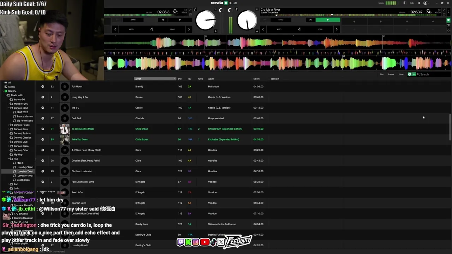Open the user account icon
452x254 pixels.
[x=426, y=3]
